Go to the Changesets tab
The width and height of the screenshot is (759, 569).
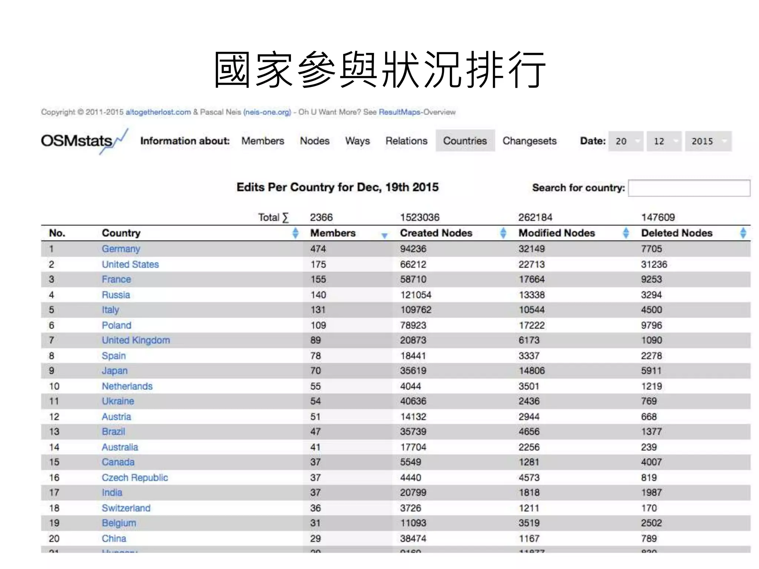tap(529, 141)
